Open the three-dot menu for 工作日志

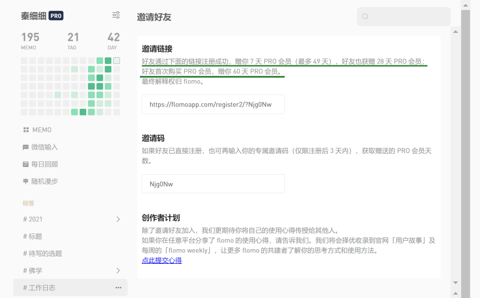pos(119,288)
